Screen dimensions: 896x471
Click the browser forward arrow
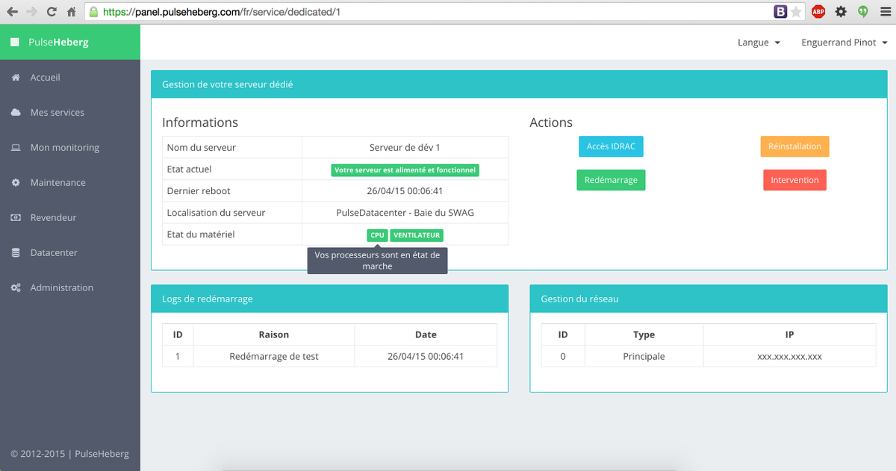[x=31, y=12]
